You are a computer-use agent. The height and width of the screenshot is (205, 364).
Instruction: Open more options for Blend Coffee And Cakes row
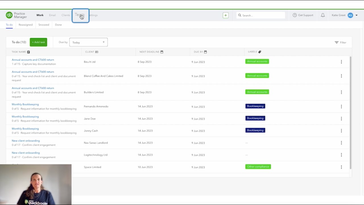341,76
